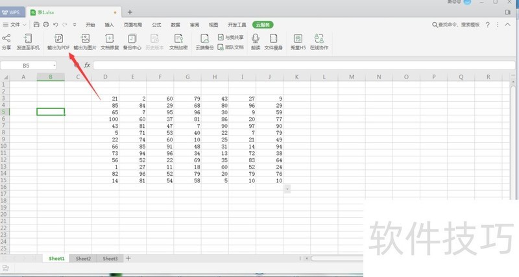
Task: Open the more options vertical dots menu
Action: point(498,25)
